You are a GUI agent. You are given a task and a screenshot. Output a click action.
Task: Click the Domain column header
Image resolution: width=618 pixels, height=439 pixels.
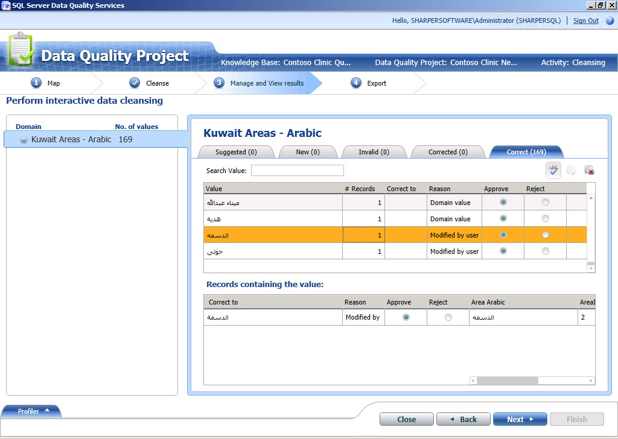[28, 127]
